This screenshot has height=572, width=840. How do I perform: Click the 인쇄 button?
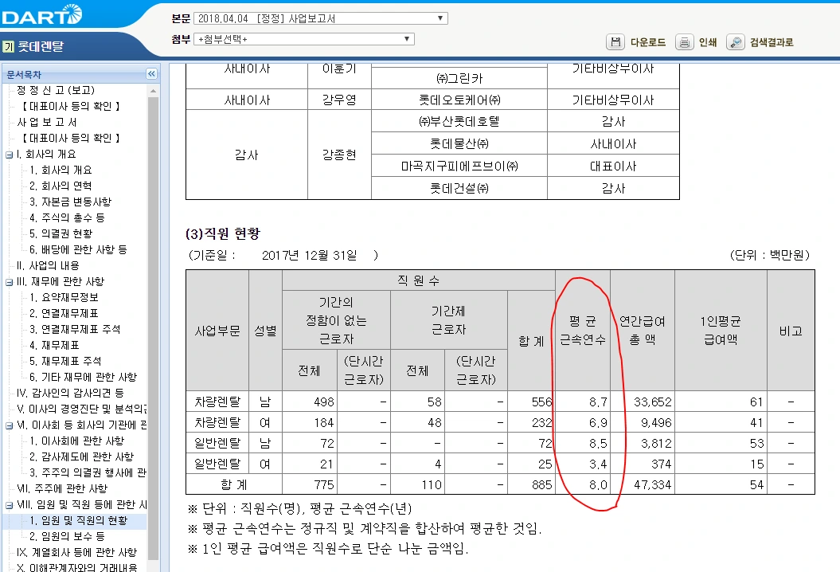point(708,42)
